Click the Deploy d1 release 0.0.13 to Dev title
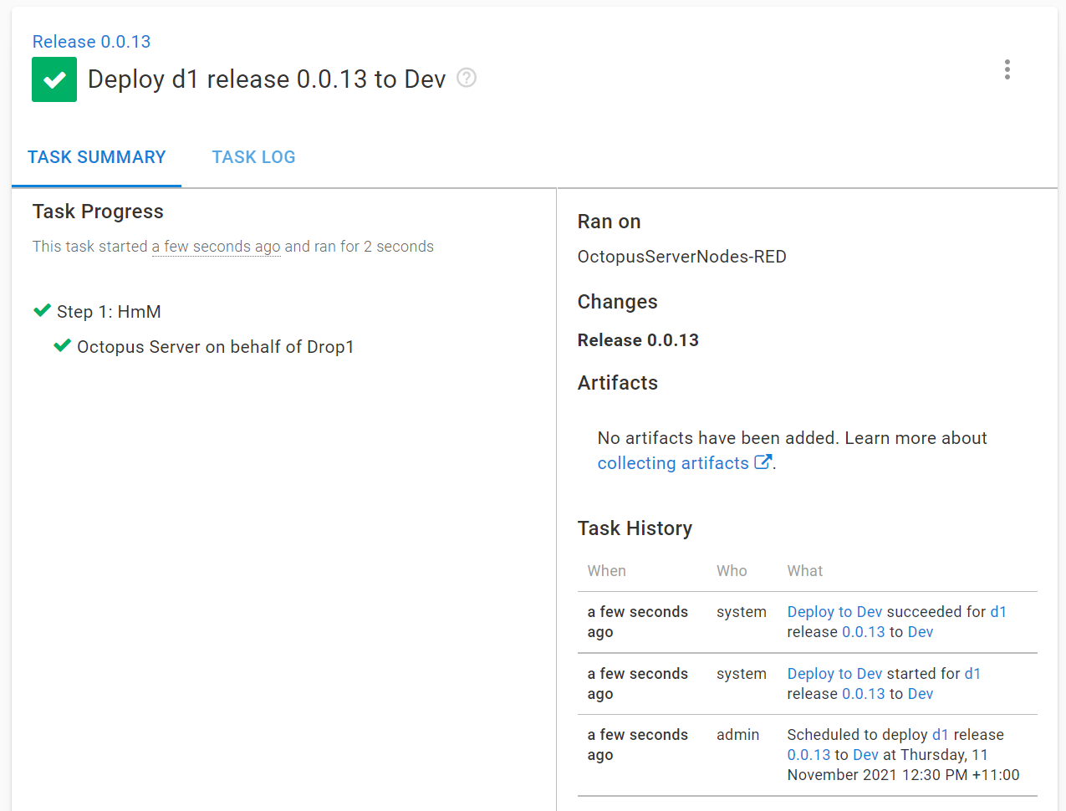The height and width of the screenshot is (811, 1066). [x=267, y=79]
